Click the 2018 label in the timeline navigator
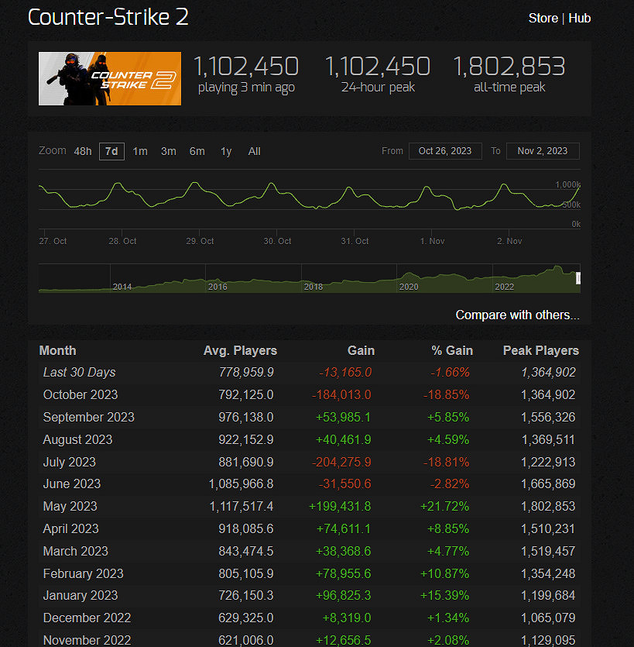This screenshot has height=647, width=634. tap(314, 287)
